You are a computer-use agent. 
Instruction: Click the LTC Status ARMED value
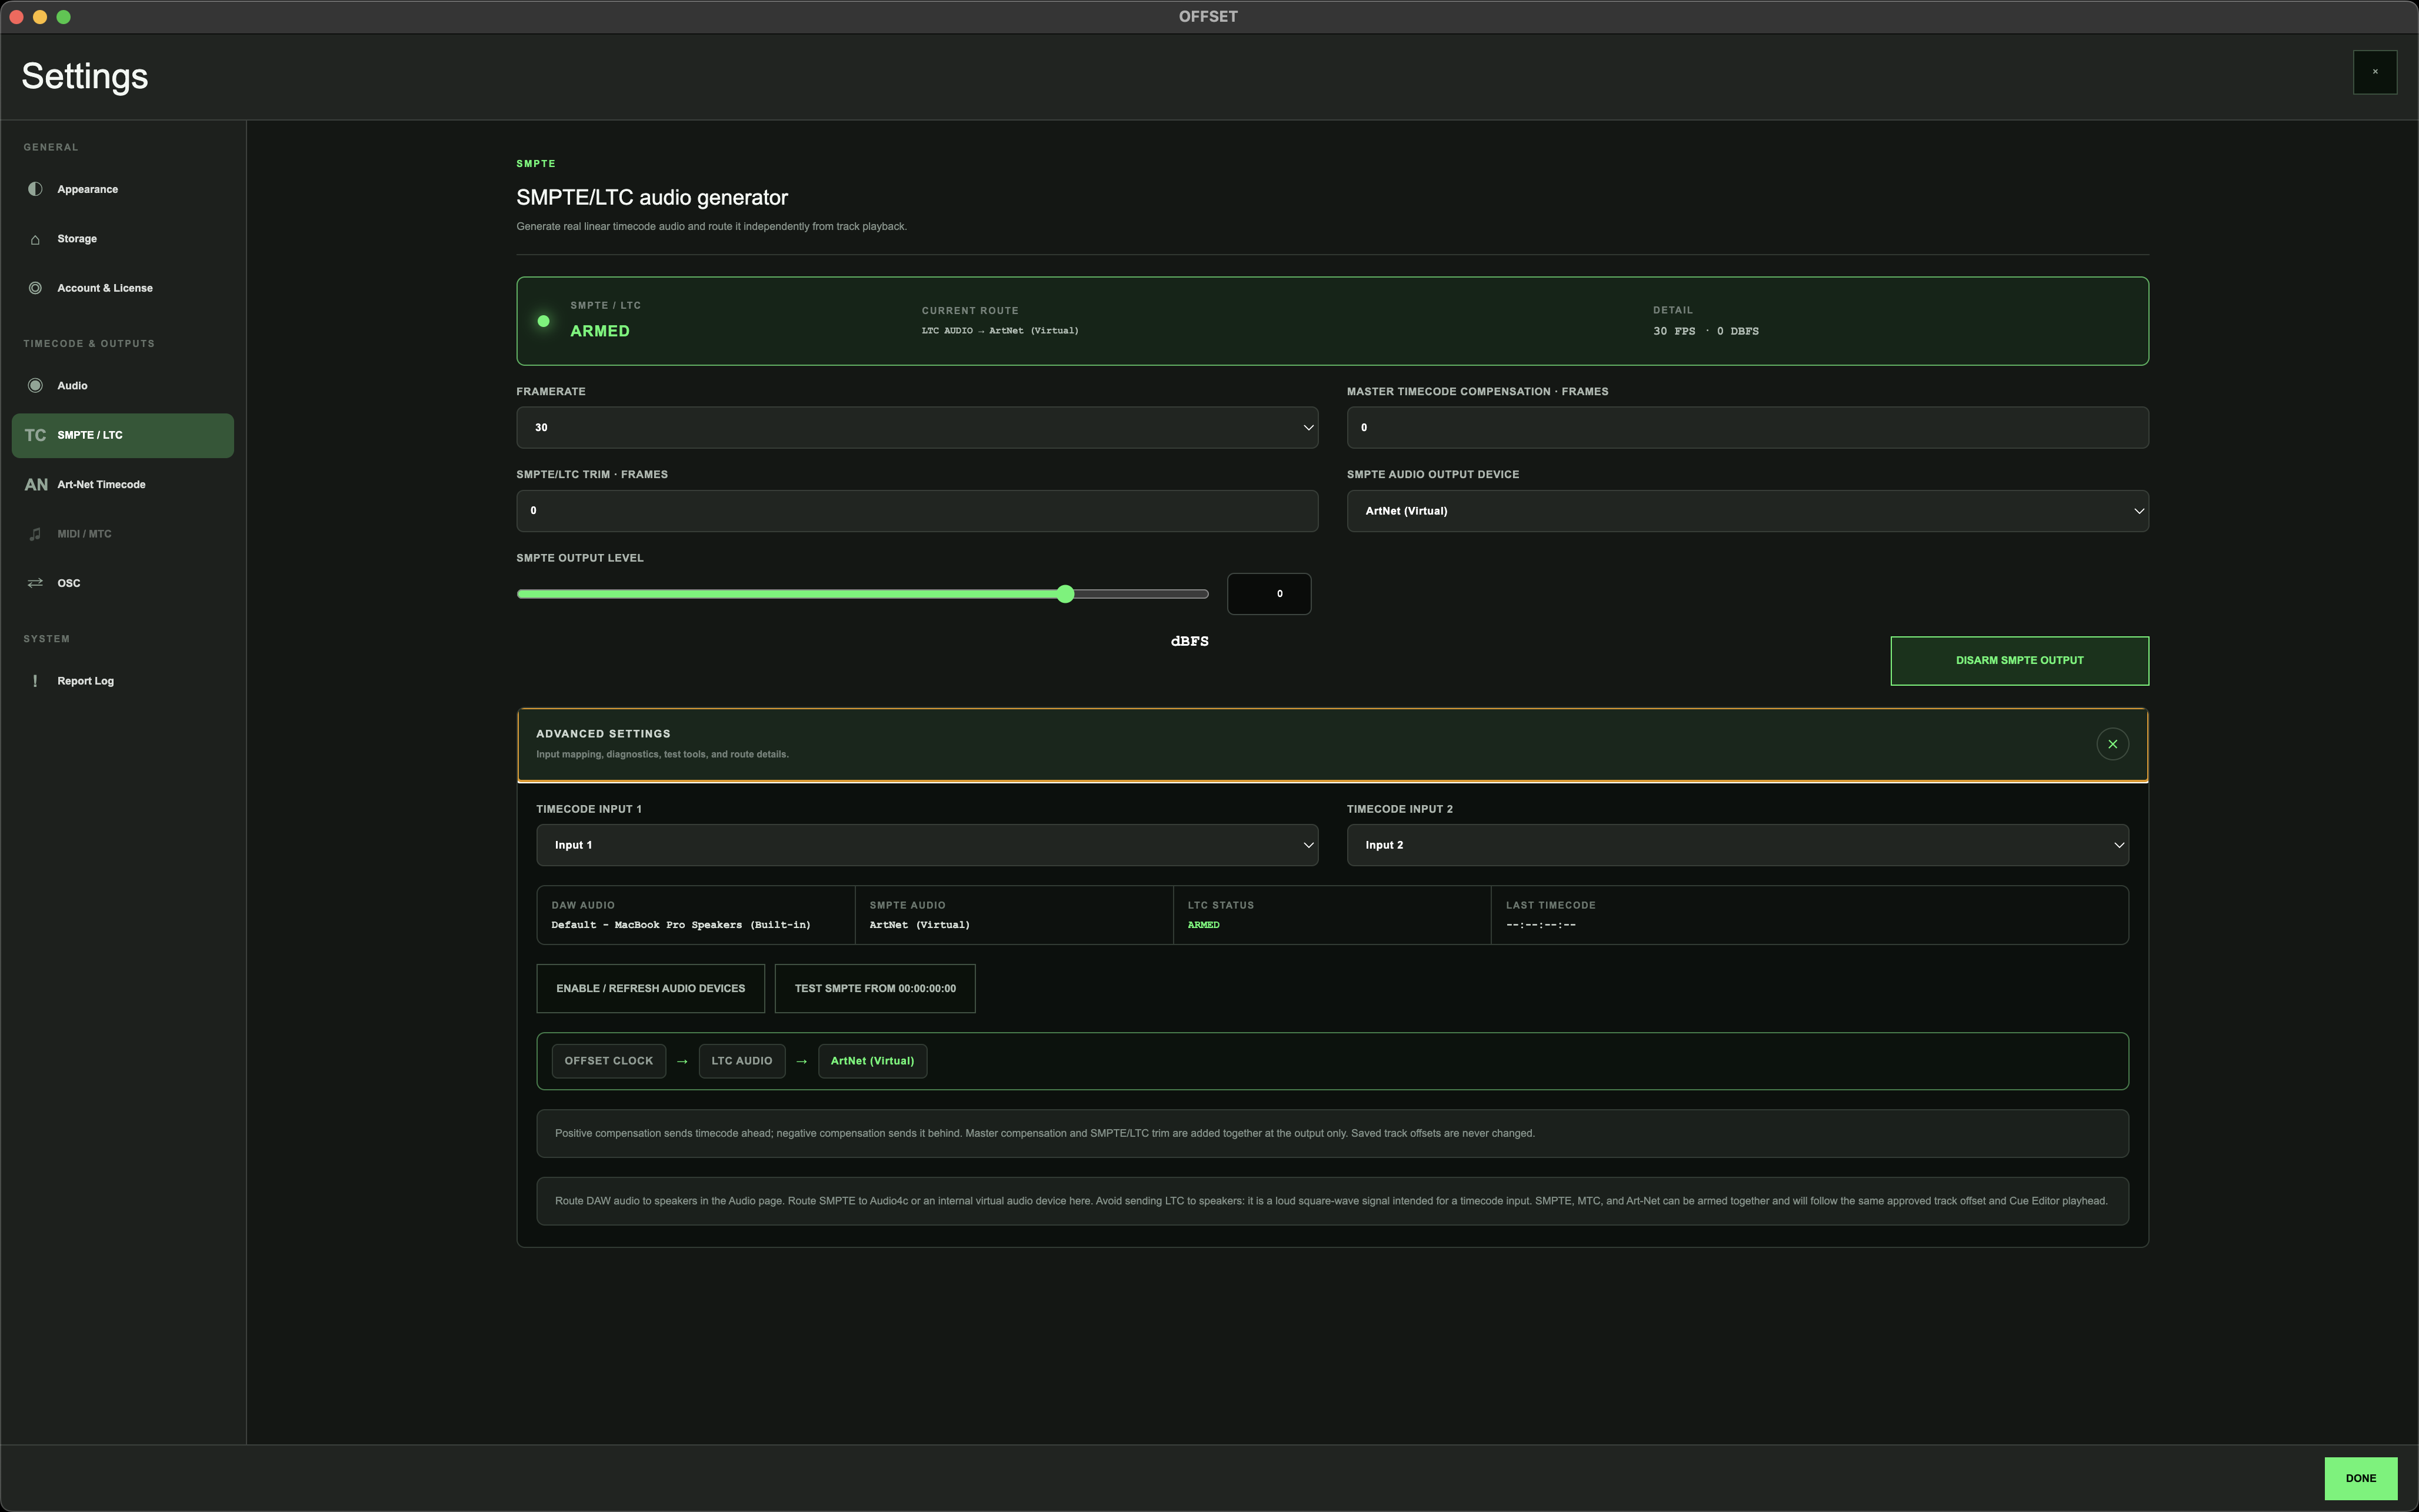click(x=1203, y=925)
